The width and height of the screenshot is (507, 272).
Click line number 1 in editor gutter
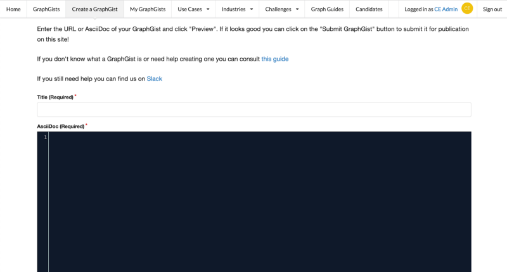[x=45, y=137]
